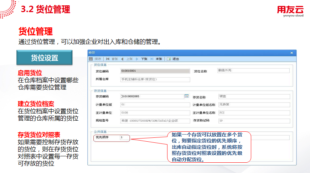Click the 上张 previous record arrow

tap(122, 59)
